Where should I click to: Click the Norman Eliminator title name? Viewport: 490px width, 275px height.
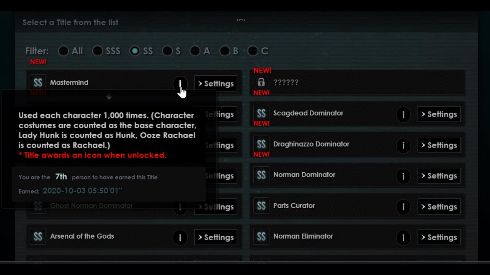point(303,236)
